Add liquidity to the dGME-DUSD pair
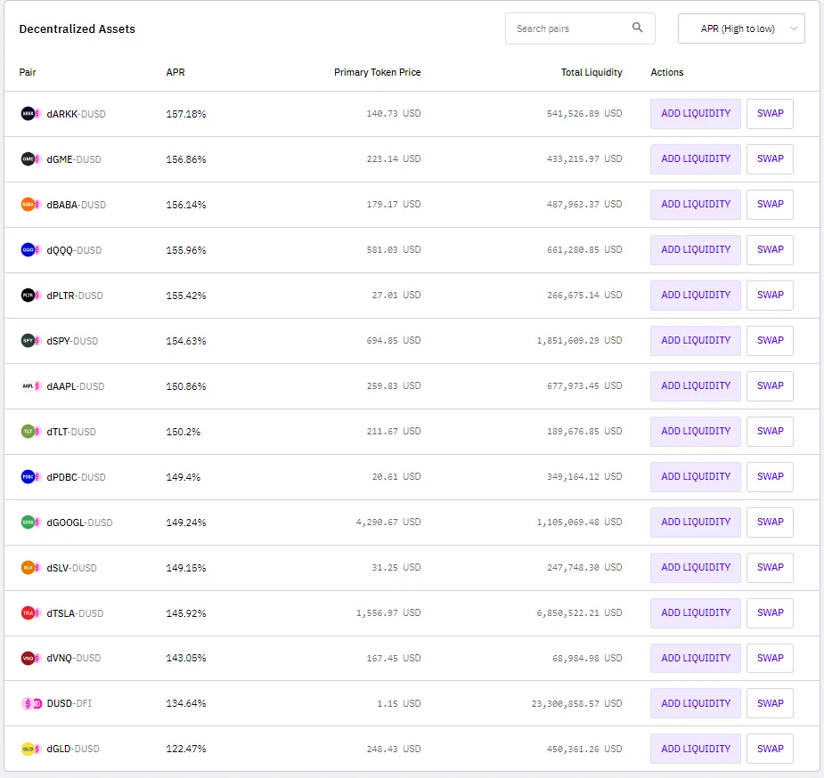Image resolution: width=824 pixels, height=778 pixels. coord(695,158)
